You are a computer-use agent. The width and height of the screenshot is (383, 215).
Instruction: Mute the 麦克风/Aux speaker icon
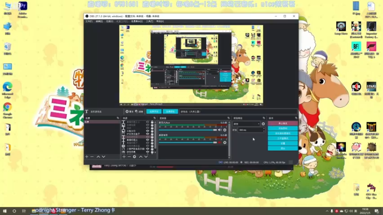220,130
